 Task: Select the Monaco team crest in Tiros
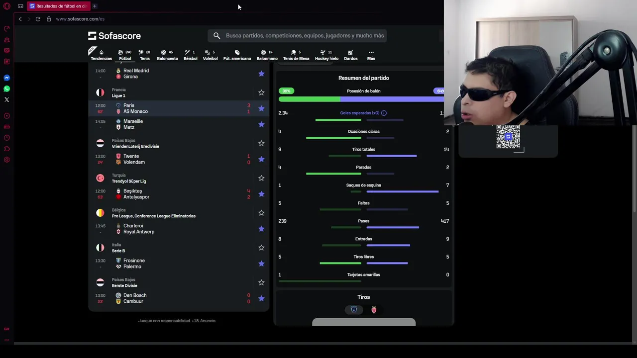(374, 310)
